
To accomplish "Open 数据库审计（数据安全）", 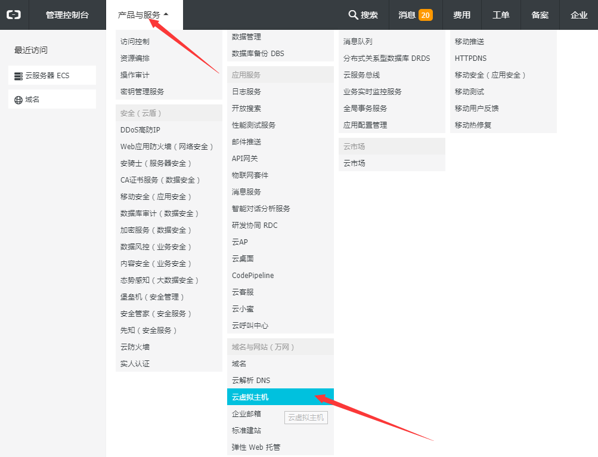I will click(159, 214).
